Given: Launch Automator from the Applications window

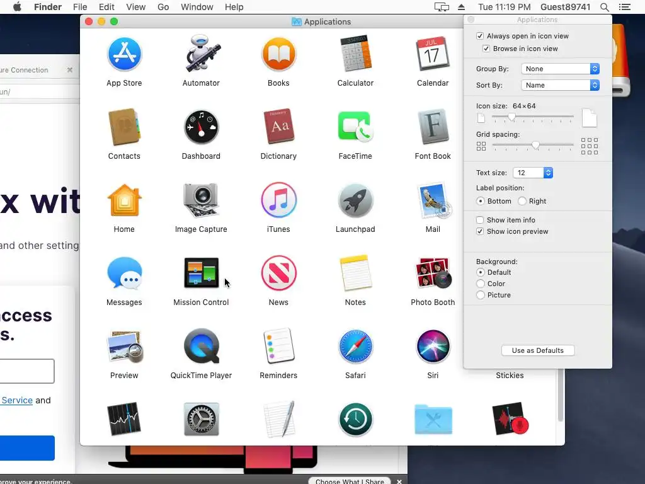Looking at the screenshot, I should point(201,54).
